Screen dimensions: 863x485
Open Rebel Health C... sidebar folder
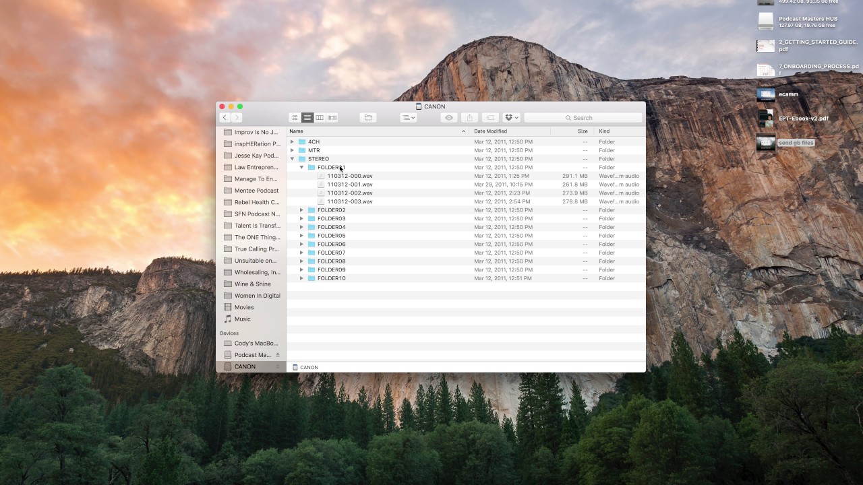coord(251,202)
